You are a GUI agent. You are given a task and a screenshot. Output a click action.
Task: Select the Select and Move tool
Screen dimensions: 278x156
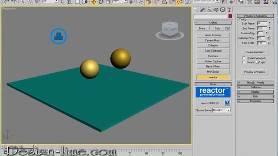[94, 2]
